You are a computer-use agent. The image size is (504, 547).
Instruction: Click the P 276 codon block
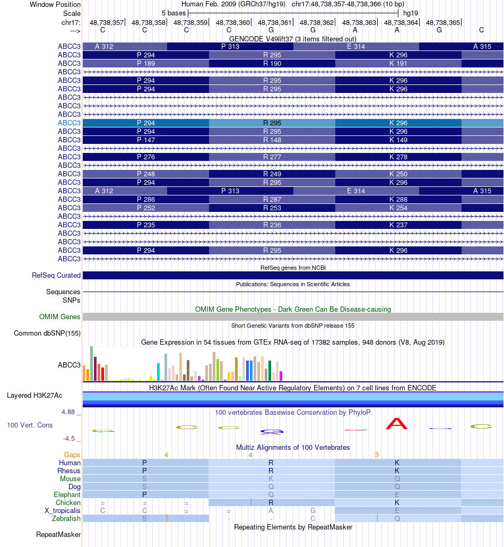click(146, 157)
